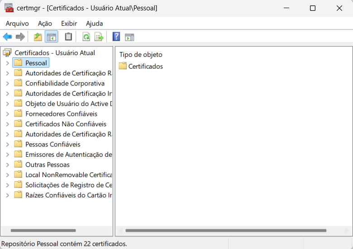Click status bar text about 22 certificados

click(x=64, y=244)
